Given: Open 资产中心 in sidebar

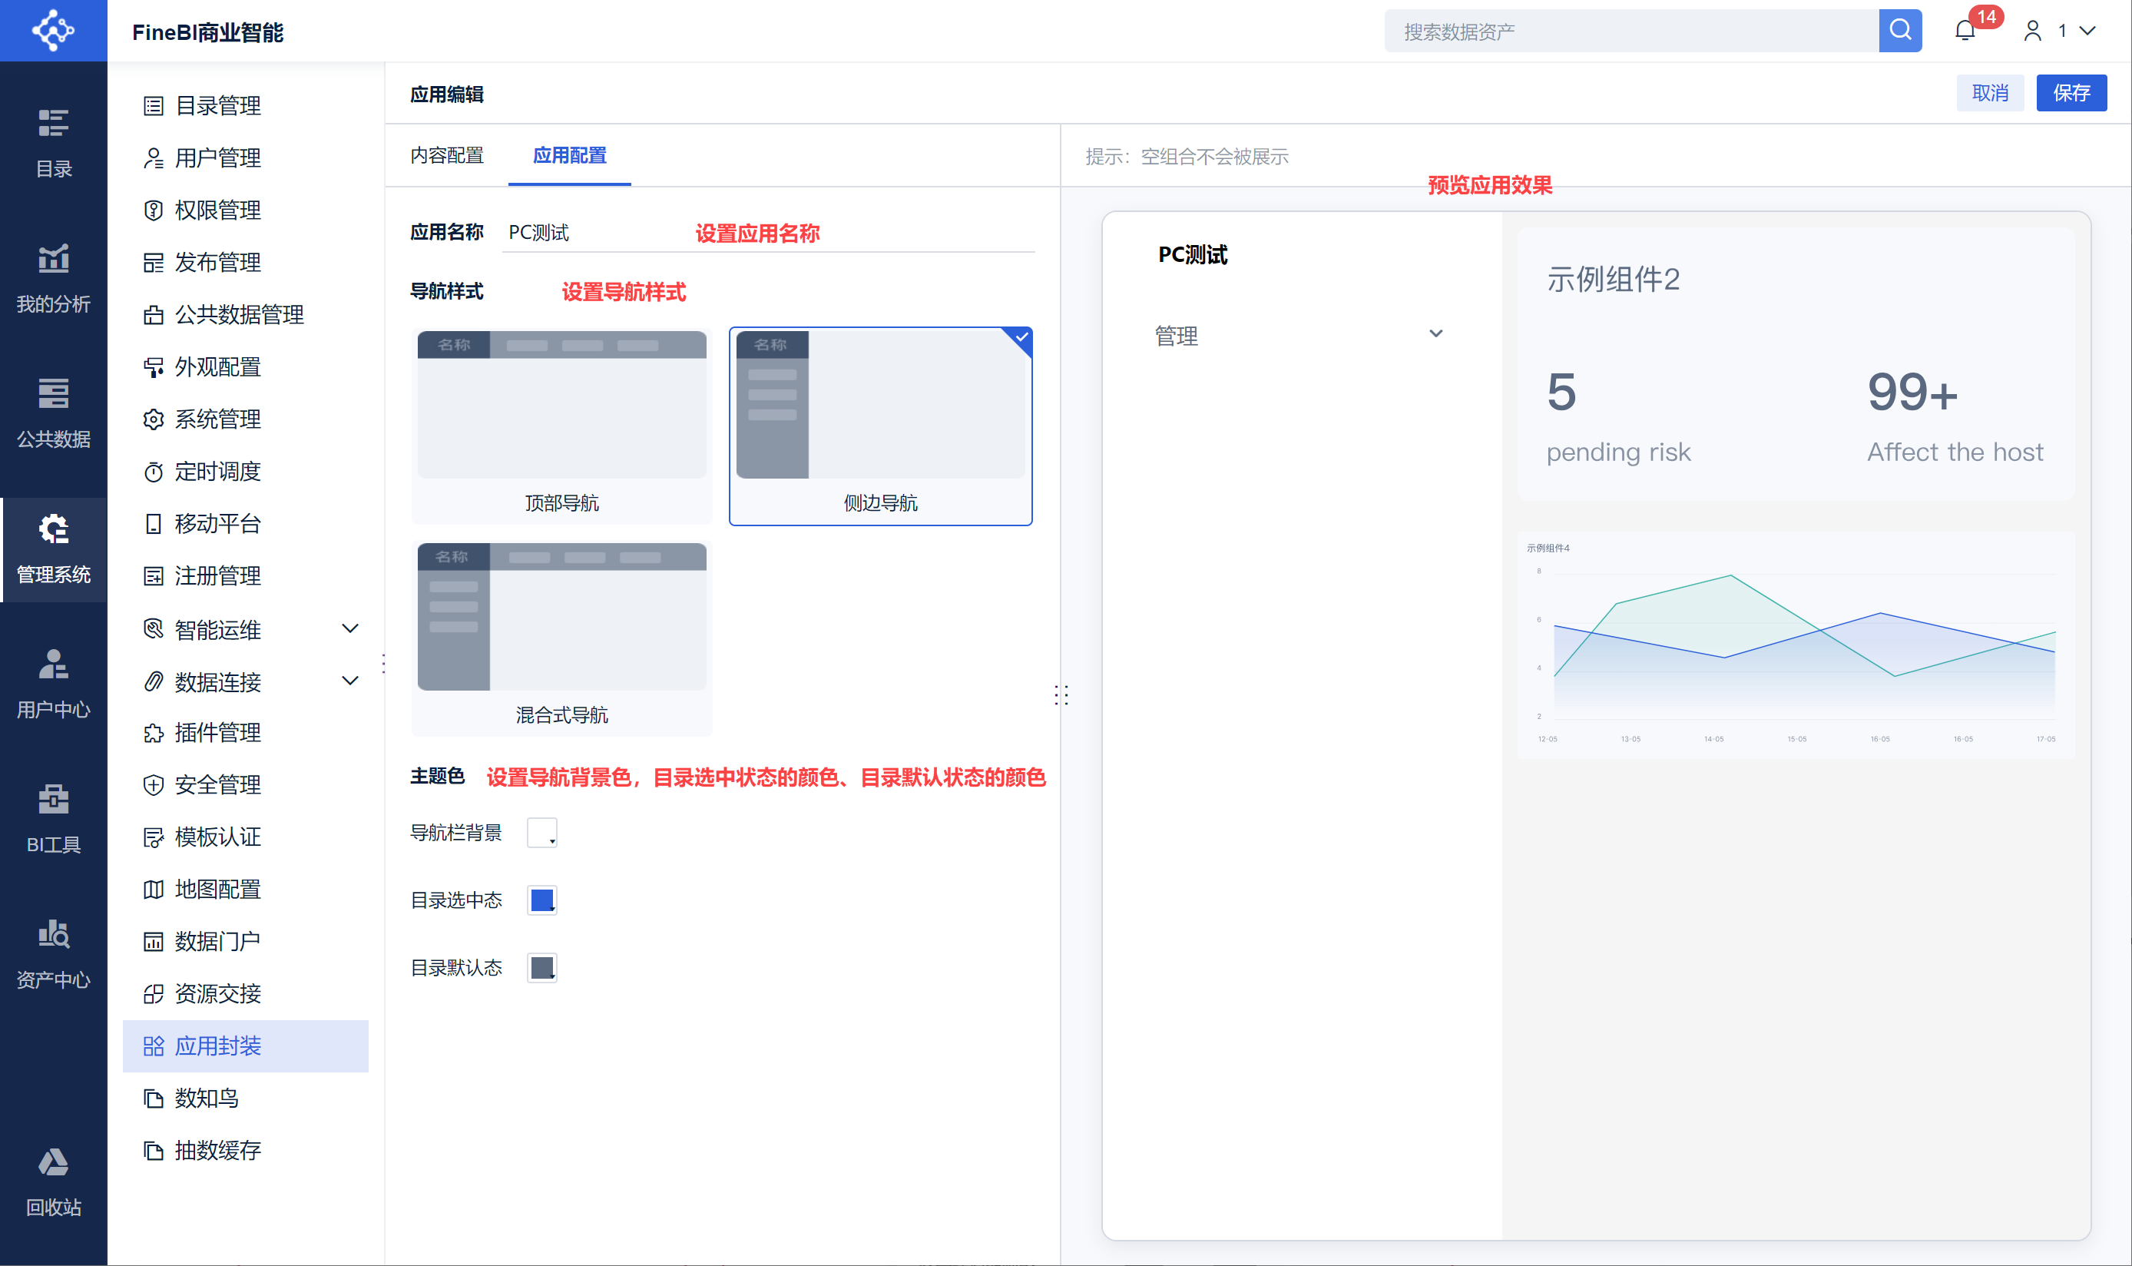Looking at the screenshot, I should click(x=53, y=954).
